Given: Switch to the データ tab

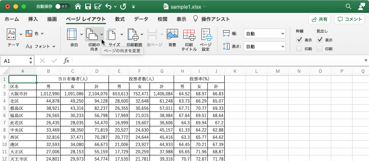Looking at the screenshot, I should pyautogui.click(x=141, y=19).
